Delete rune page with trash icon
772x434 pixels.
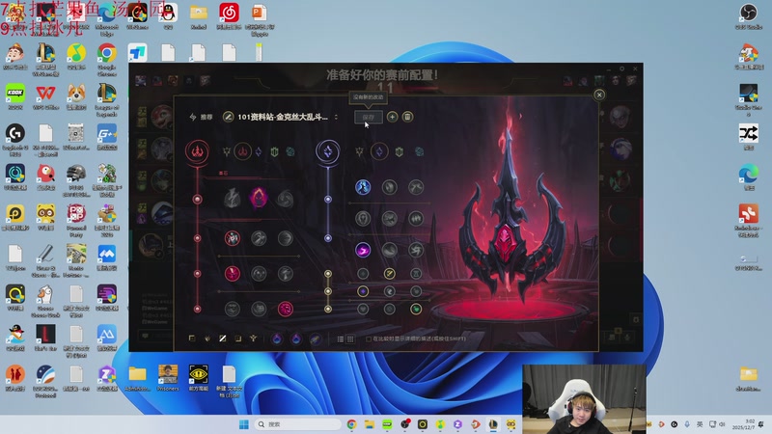407,117
